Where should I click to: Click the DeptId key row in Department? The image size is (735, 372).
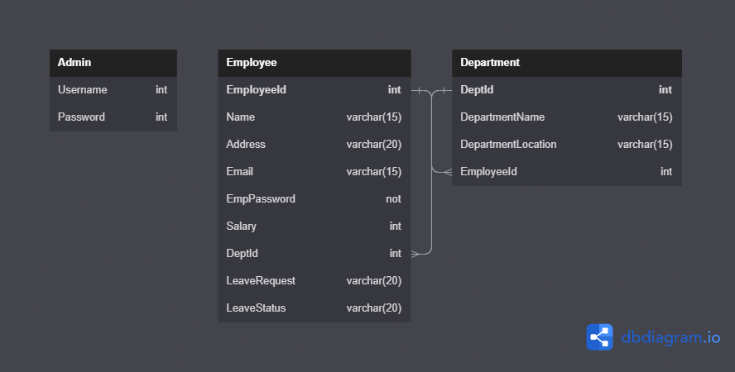tap(566, 90)
